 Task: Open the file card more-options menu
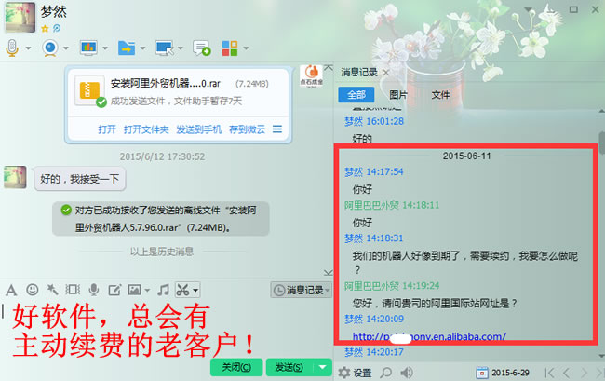click(277, 129)
